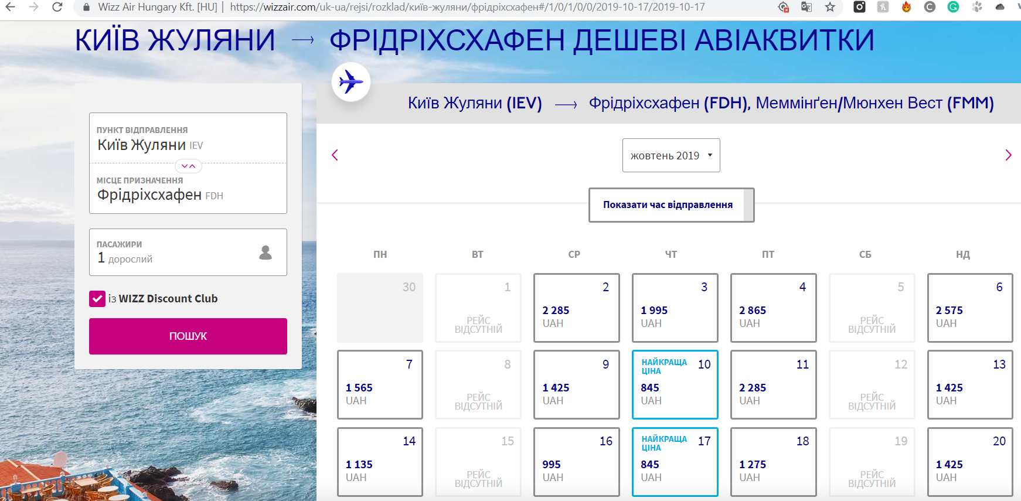Click the Київ Жуляни departure field
The image size is (1021, 501).
point(188,139)
